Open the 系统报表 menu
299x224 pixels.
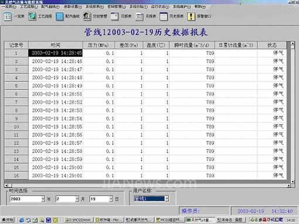point(95,7)
